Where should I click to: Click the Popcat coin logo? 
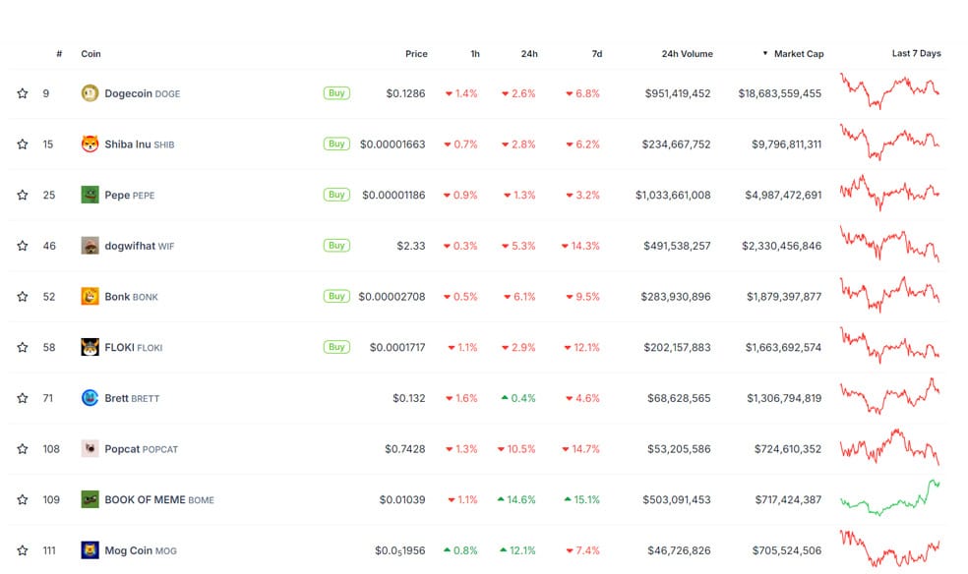click(x=91, y=448)
